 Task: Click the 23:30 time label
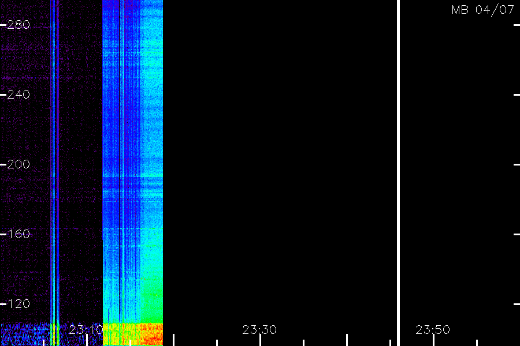pos(259,330)
